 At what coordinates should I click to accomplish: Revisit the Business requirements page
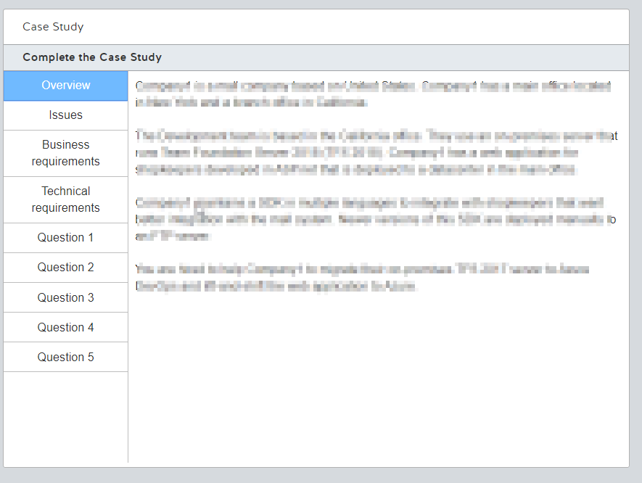coord(65,152)
